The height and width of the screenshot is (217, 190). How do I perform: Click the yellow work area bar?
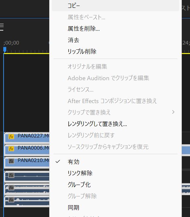pos(26,53)
